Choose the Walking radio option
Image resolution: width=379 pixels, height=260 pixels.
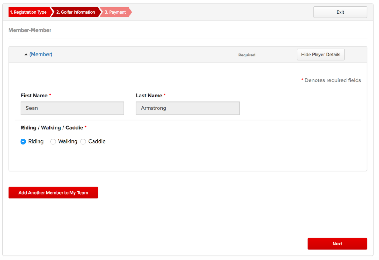53,142
